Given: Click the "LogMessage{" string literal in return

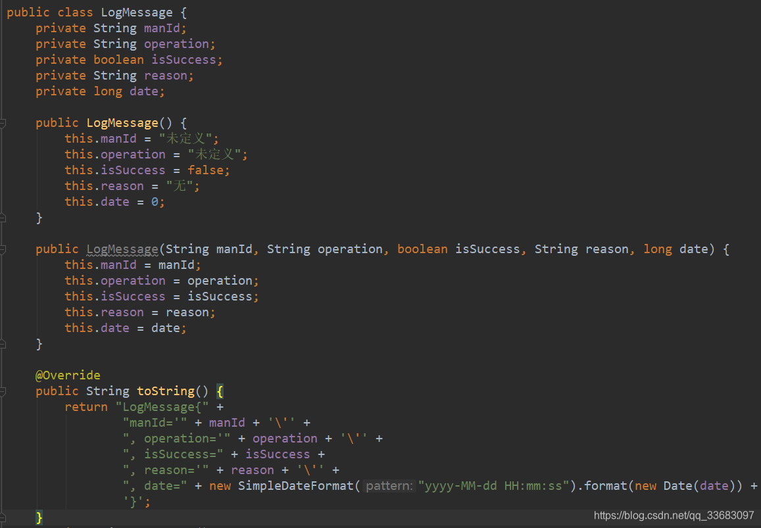Looking at the screenshot, I should click(162, 407).
